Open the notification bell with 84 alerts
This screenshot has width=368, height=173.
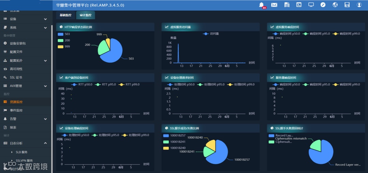[x=261, y=5]
